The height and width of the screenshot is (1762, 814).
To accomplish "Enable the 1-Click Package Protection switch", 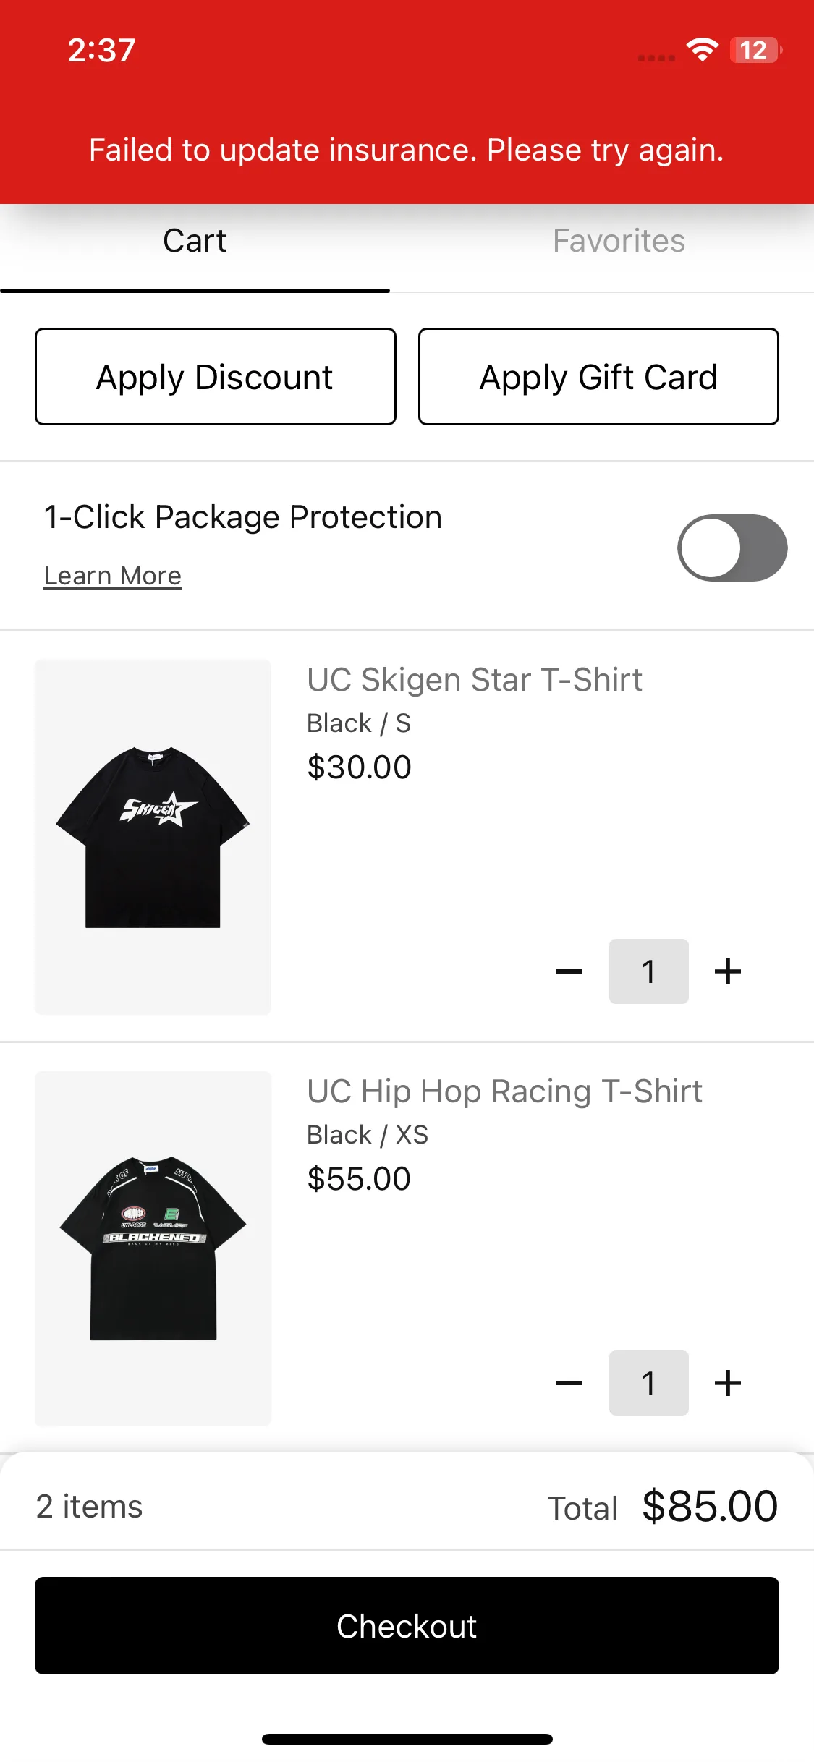I will point(732,548).
